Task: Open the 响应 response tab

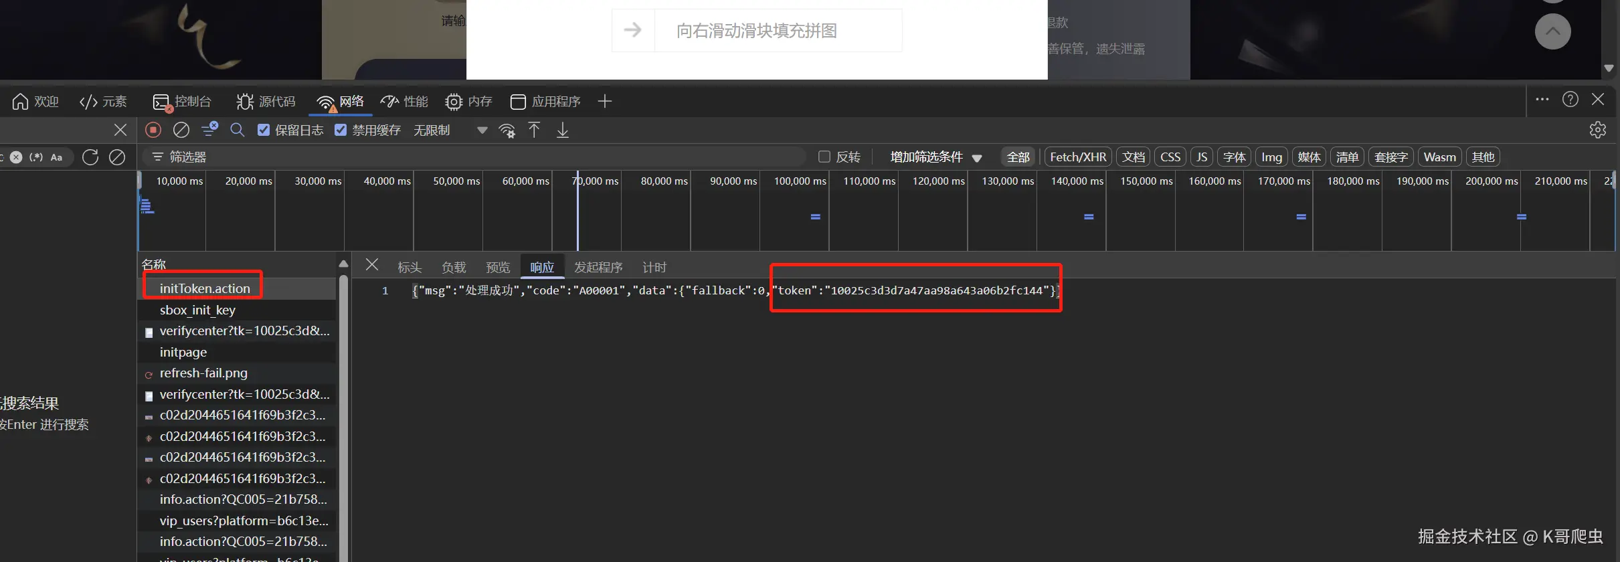Action: coord(542,268)
